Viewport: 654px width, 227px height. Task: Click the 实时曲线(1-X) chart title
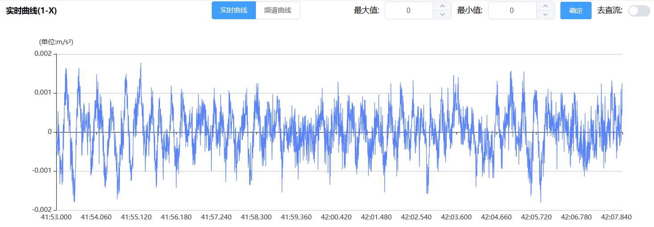tap(31, 11)
